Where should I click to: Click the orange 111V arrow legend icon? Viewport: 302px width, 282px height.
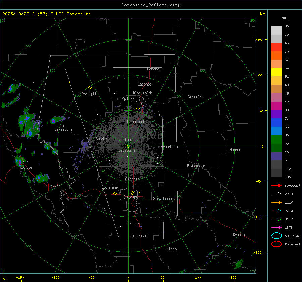276,202
